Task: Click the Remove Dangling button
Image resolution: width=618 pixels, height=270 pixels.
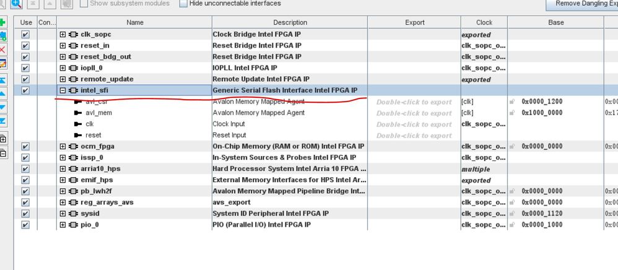Action: [x=581, y=4]
